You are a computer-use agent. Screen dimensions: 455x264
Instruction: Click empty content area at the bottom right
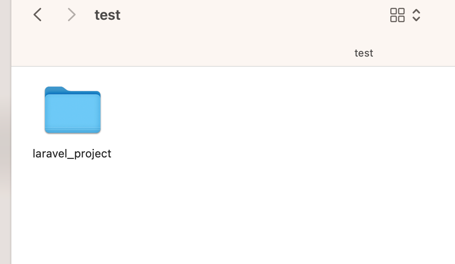tap(377, 232)
